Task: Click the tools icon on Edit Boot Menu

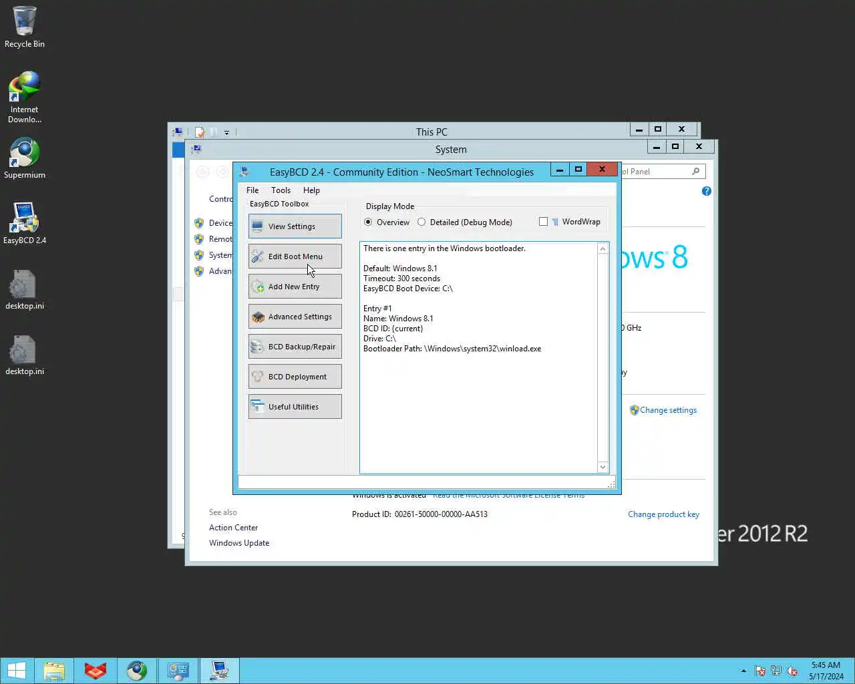Action: [257, 256]
